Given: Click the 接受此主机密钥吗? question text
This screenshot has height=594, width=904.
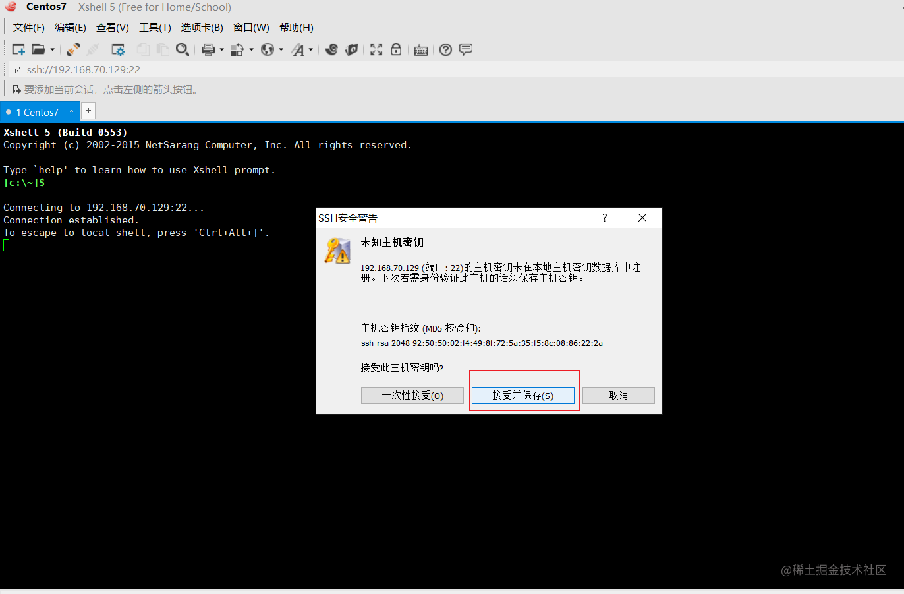Looking at the screenshot, I should point(402,367).
